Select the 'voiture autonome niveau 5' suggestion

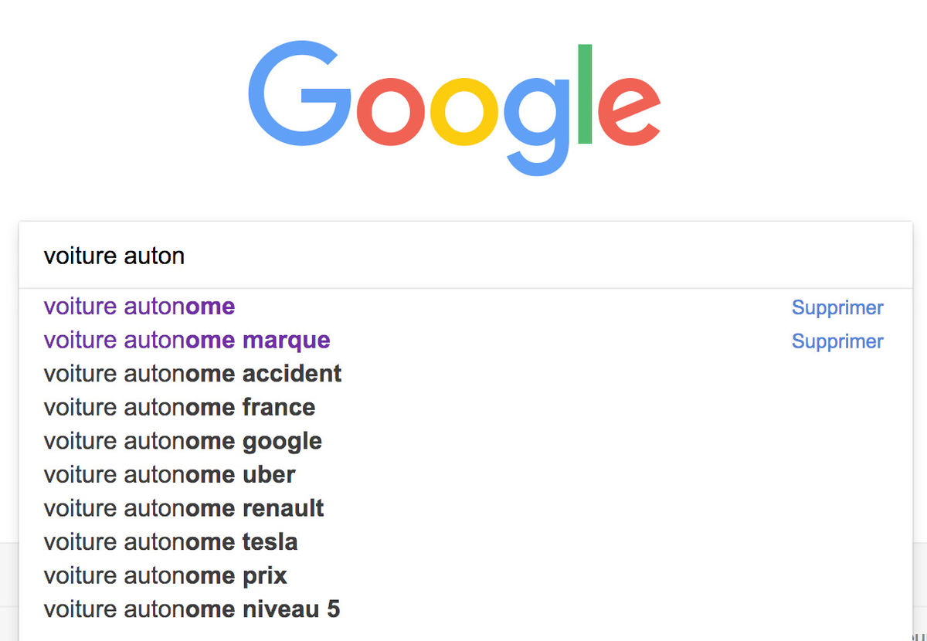click(x=192, y=609)
